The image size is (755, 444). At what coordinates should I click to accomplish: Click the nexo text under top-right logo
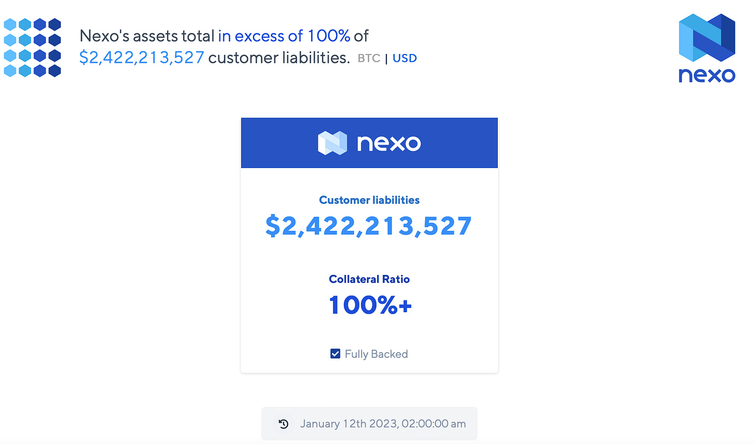(x=707, y=76)
